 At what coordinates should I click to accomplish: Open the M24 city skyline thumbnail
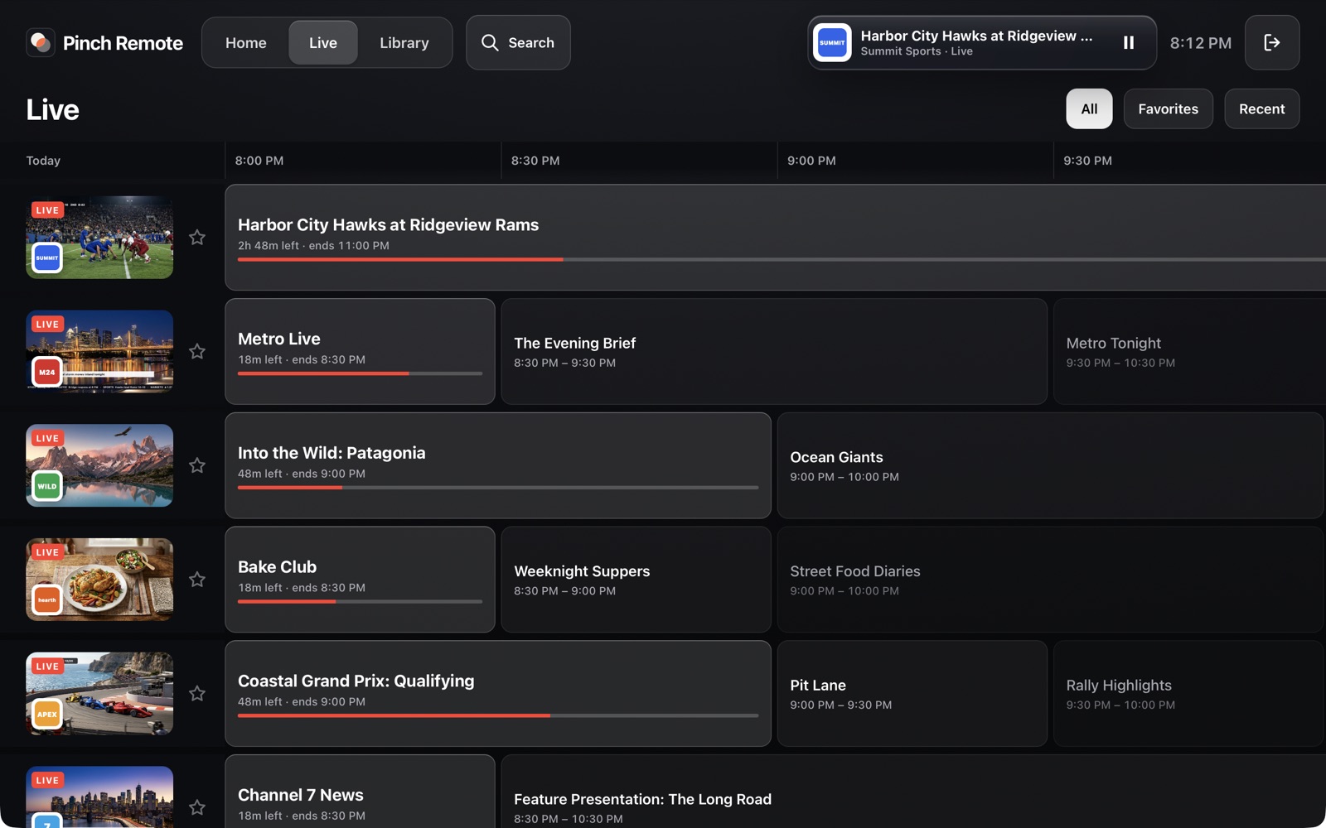click(99, 352)
